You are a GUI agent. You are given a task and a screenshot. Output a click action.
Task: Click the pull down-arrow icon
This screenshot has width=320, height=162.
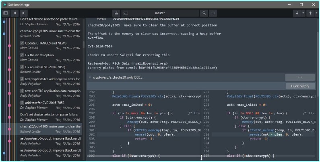[x=297, y=13]
